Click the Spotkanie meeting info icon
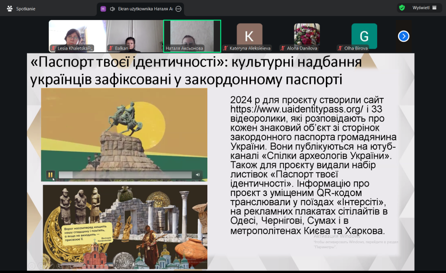This screenshot has width=446, height=273. tap(10, 8)
